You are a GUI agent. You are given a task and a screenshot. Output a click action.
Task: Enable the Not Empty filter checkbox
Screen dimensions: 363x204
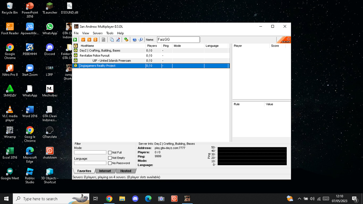point(110,158)
